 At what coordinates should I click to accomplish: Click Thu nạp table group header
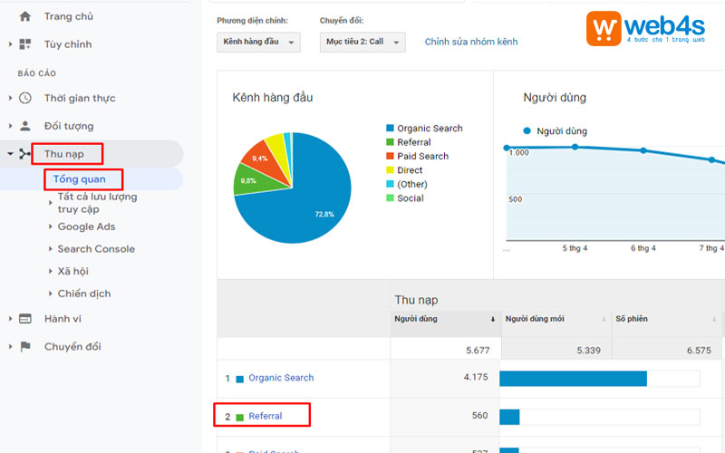tap(416, 300)
